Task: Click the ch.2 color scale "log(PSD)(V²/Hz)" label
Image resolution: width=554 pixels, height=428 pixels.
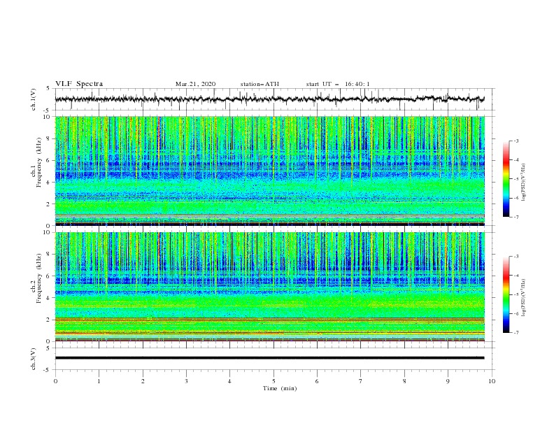Action: (x=524, y=298)
